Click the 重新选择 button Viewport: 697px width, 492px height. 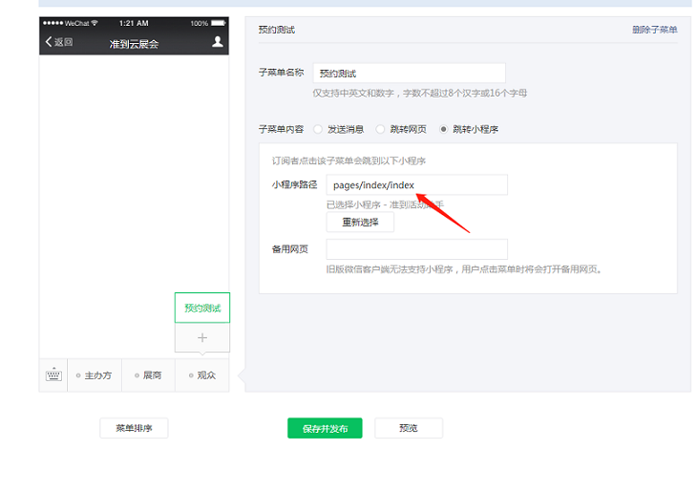pos(360,222)
